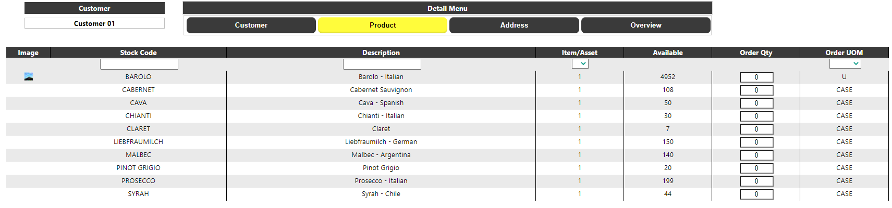The width and height of the screenshot is (892, 208).
Task: Expand the Item/Asset filter dropdown
Action: (x=580, y=63)
